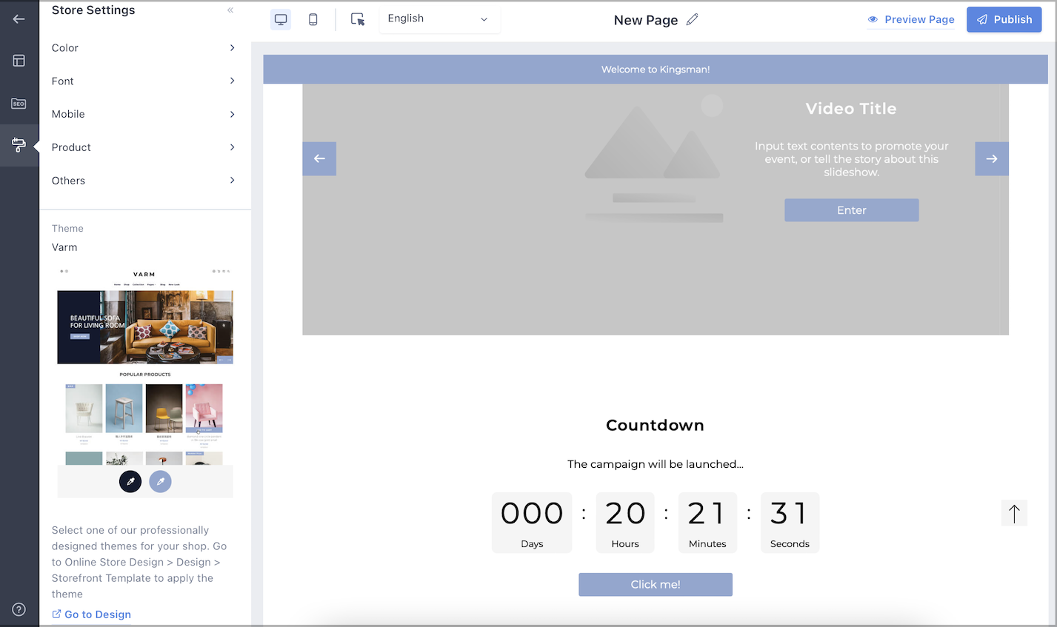Screen dimensions: 1057x627
Task: Open the English language dropdown
Action: pyautogui.click(x=440, y=19)
